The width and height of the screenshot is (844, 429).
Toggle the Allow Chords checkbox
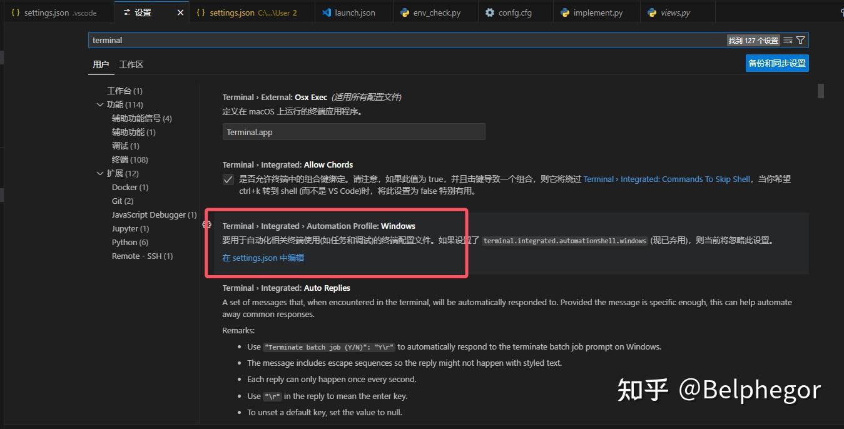[228, 179]
